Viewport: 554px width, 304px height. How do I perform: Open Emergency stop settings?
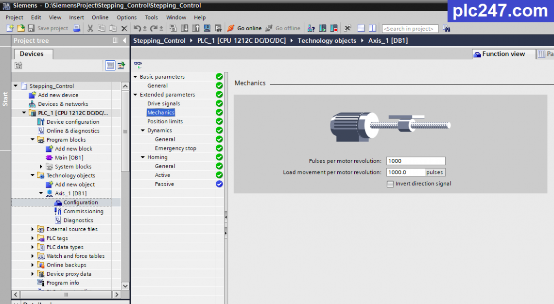175,148
